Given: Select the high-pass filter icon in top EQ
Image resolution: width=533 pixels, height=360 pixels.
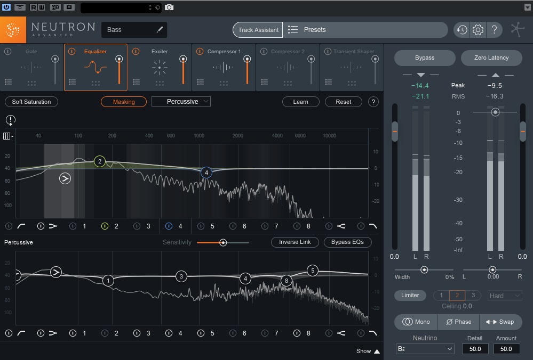Looking at the screenshot, I should (x=21, y=226).
